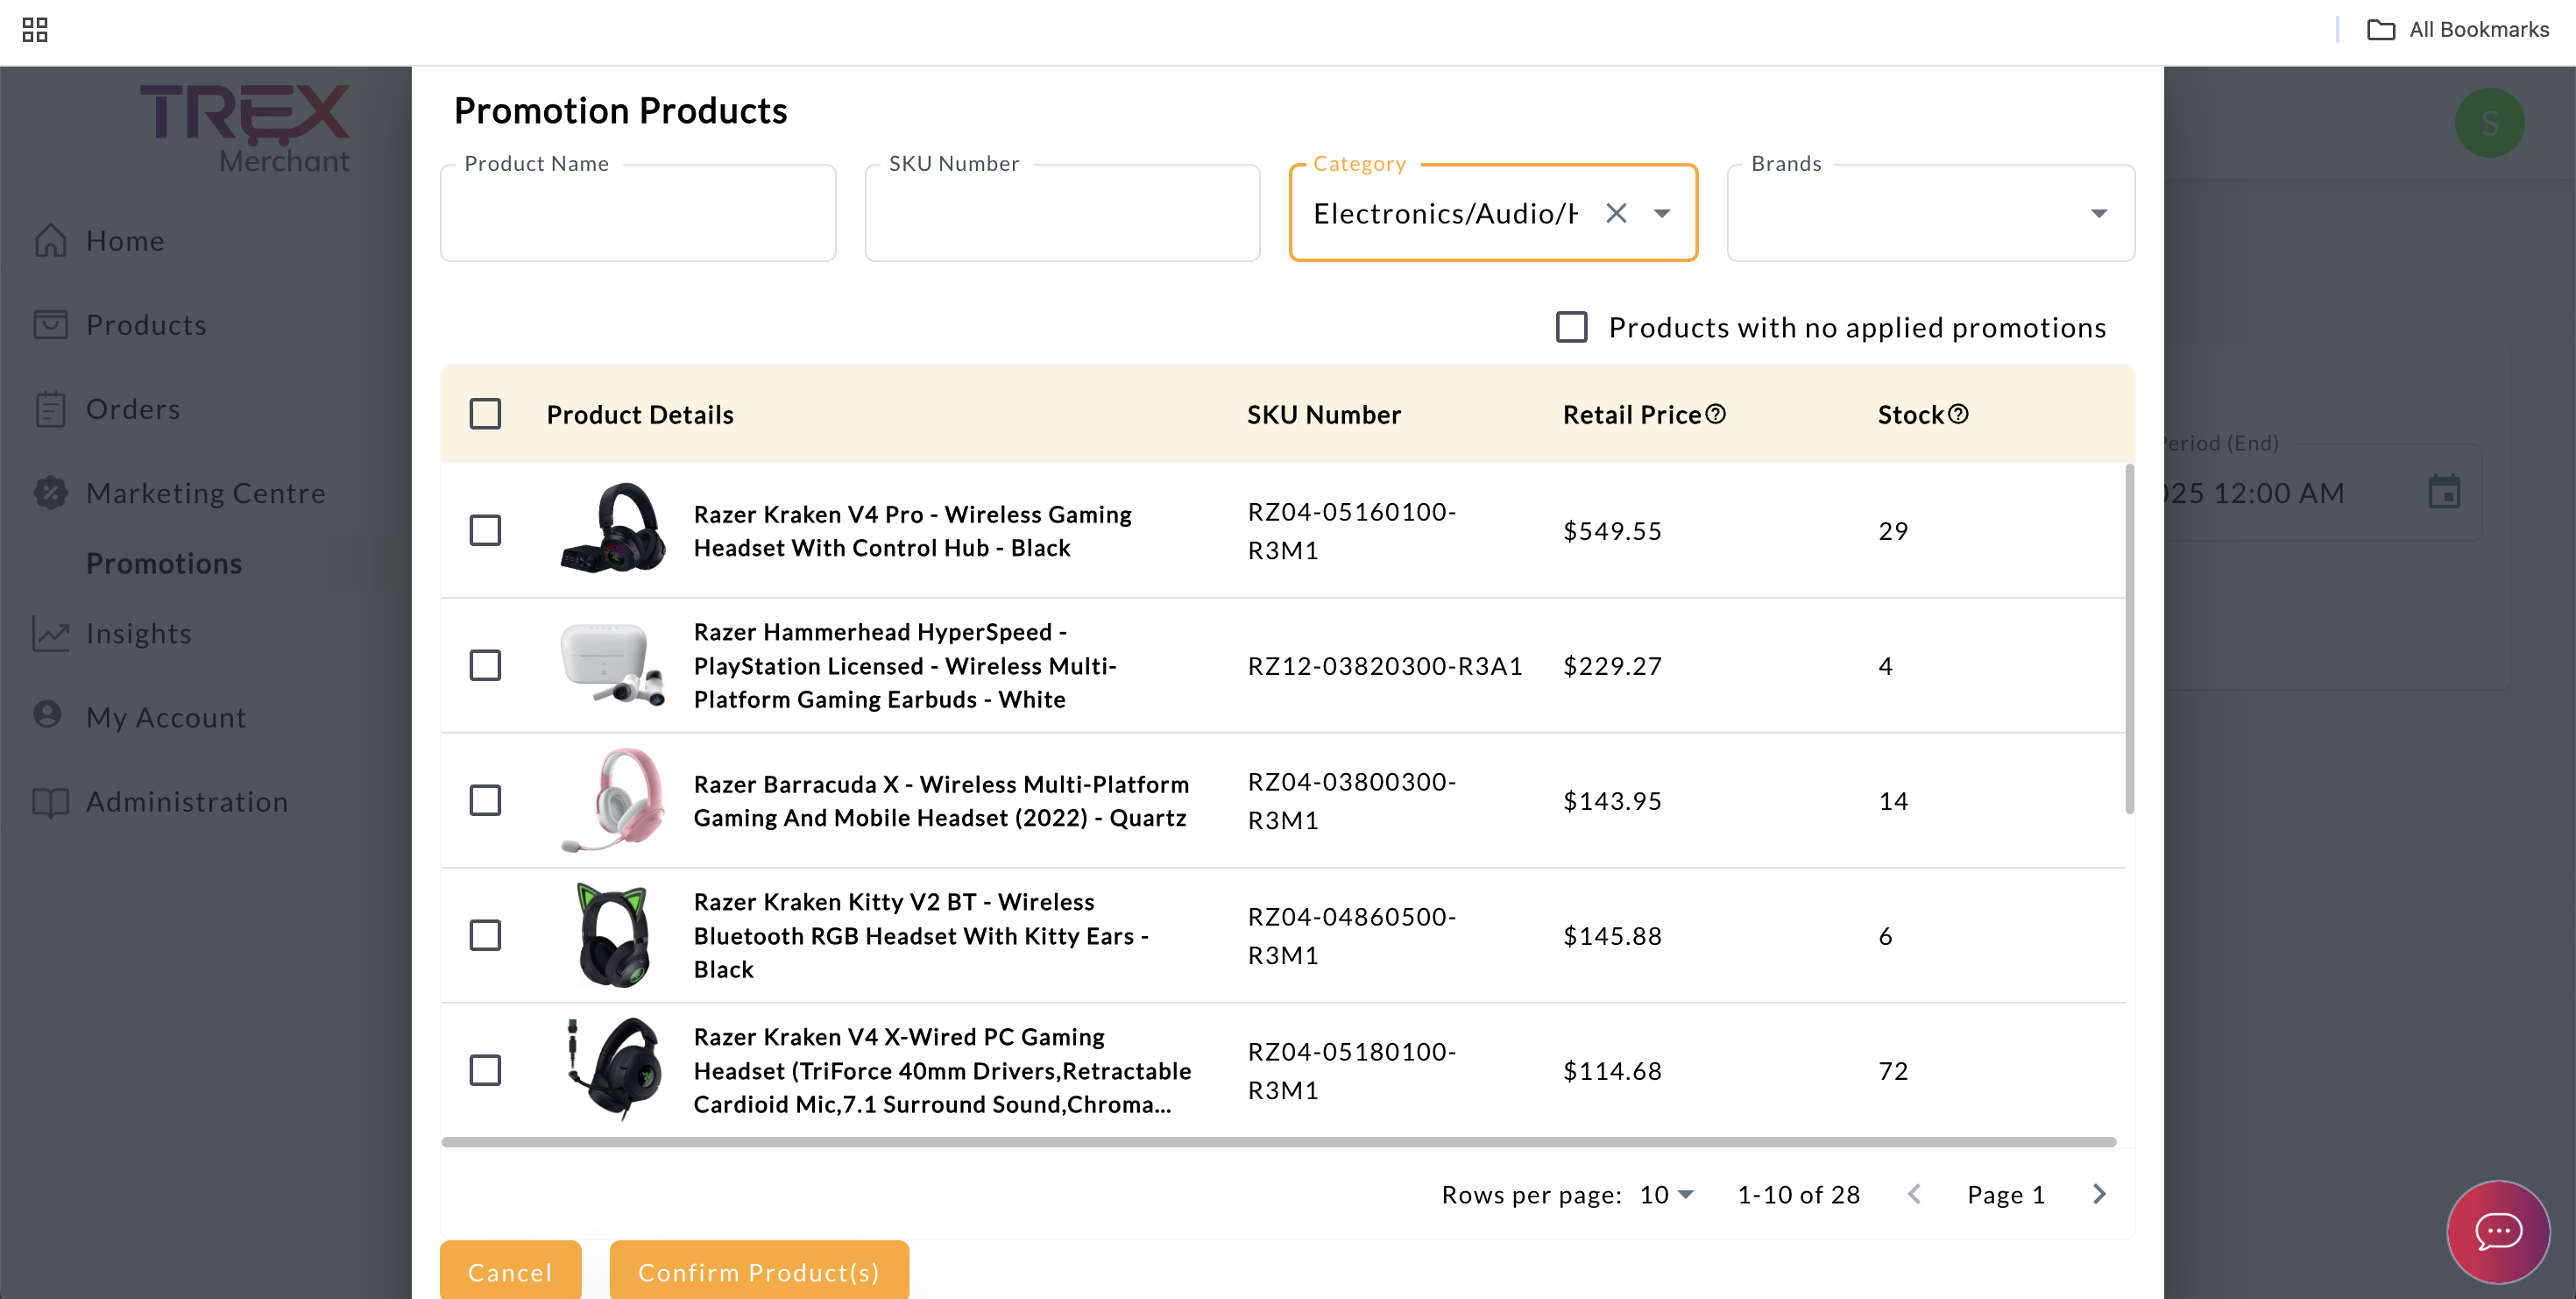
Task: Click the horizontal scrollbar below the table
Action: (1279, 1141)
